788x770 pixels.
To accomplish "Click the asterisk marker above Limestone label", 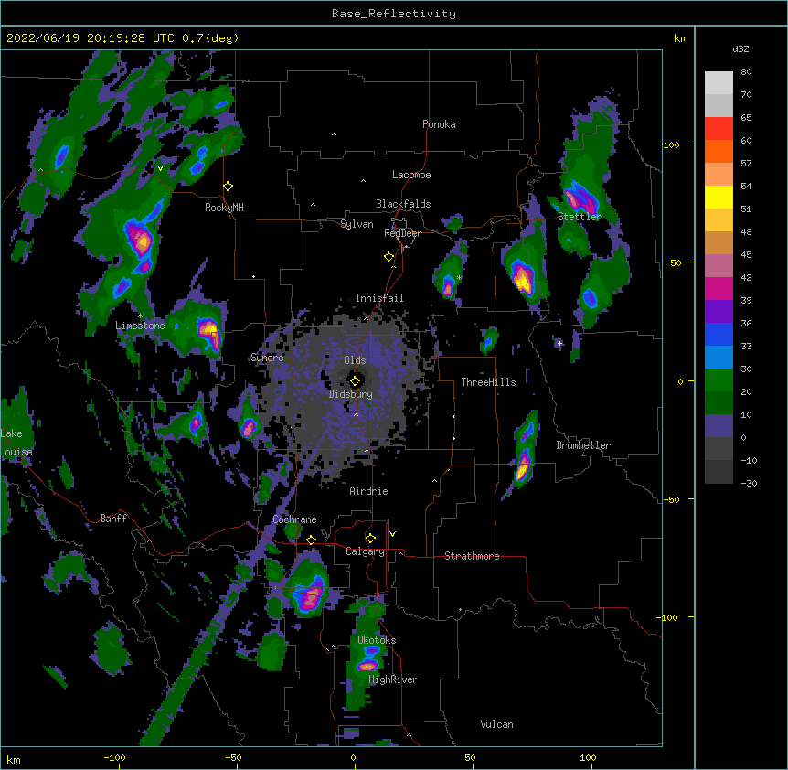I will [141, 316].
